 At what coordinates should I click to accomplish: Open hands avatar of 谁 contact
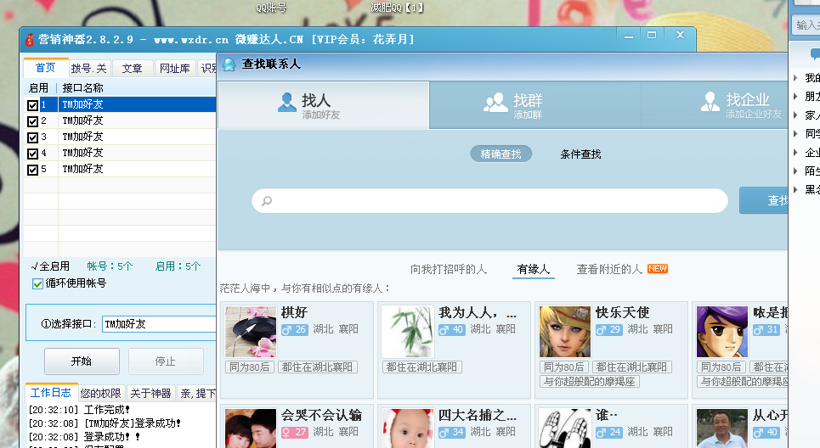565,428
